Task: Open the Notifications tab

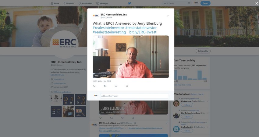Action: [85, 3]
